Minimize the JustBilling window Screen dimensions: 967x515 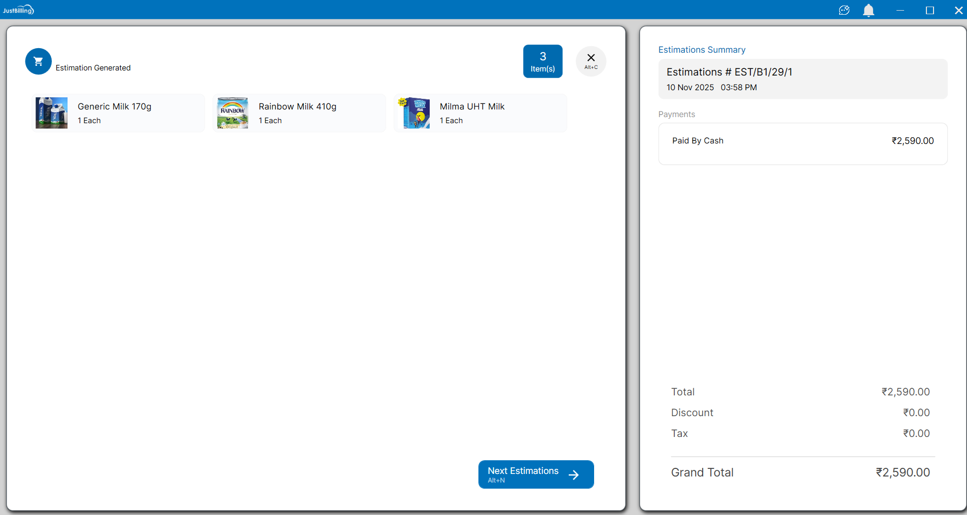(x=900, y=10)
